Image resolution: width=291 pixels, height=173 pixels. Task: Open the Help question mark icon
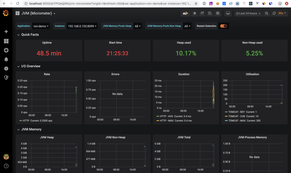click(x=6, y=166)
